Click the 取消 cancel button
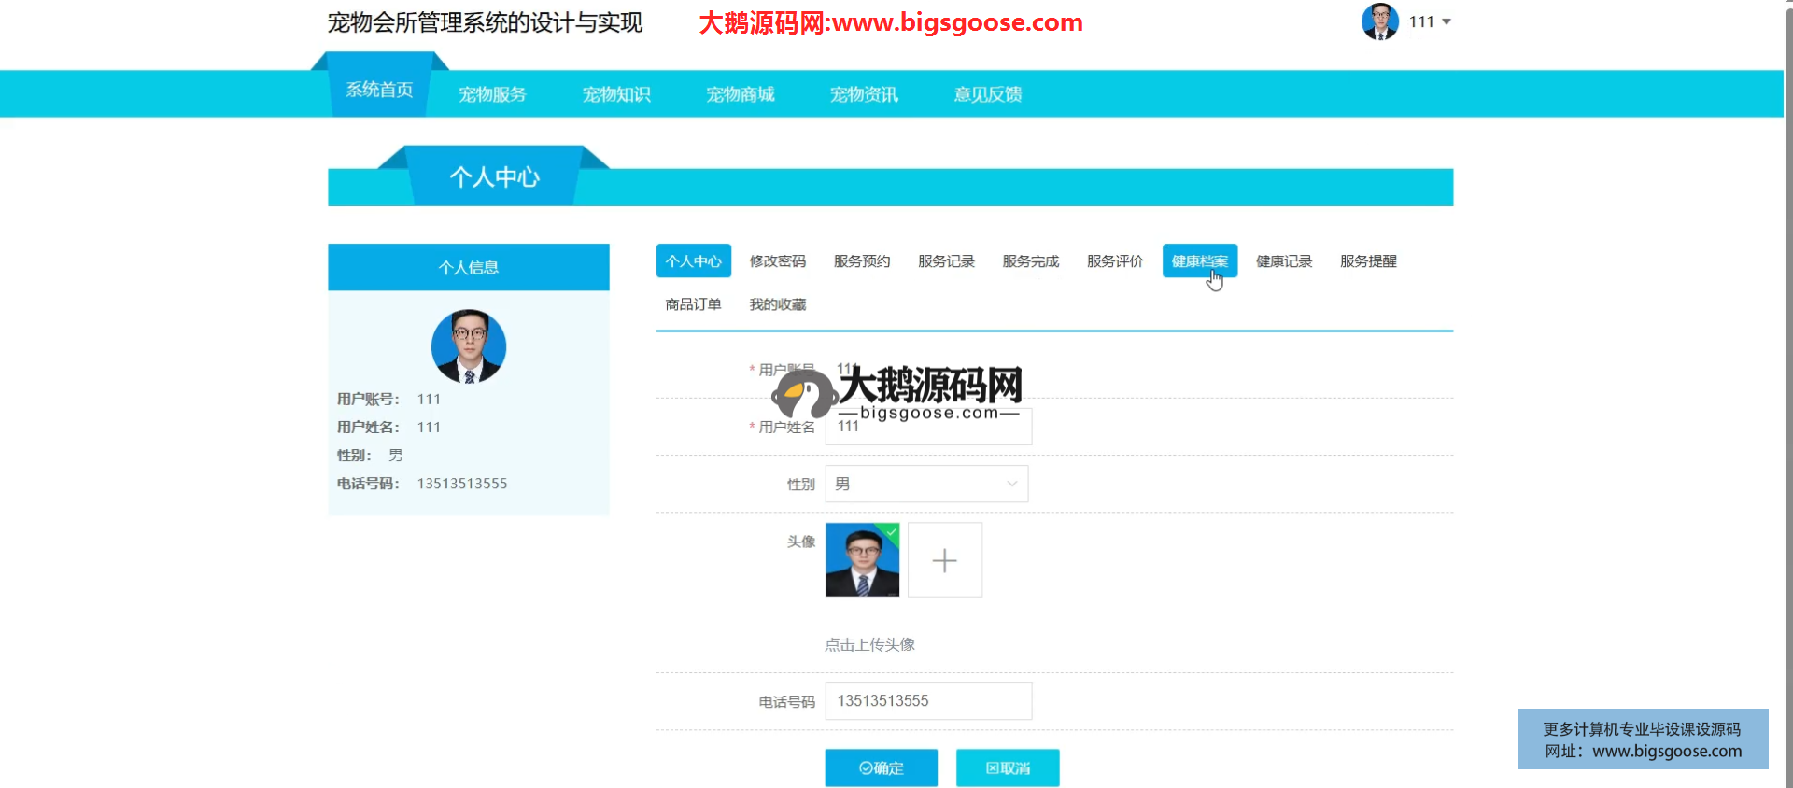The width and height of the screenshot is (1793, 788). (x=1008, y=767)
